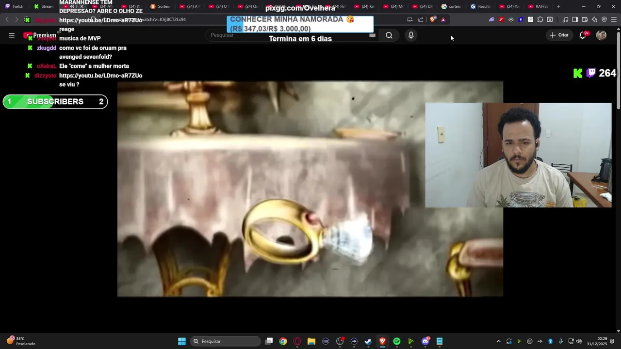Switch to the RAFFLE browser tab
The height and width of the screenshot is (349, 621).
pyautogui.click(x=539, y=6)
